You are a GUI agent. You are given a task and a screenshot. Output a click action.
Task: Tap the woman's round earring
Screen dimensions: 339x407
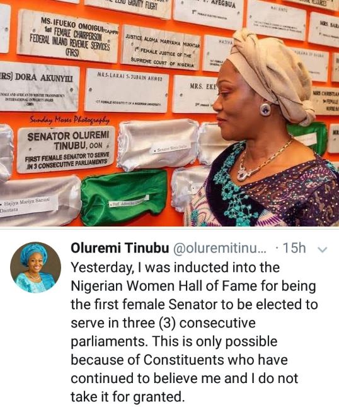[266, 109]
